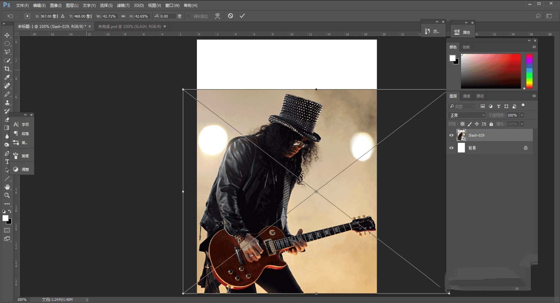Screen dimensions: 560x303
Task: Open the Paragraph panel icon
Action: pyautogui.click(x=16, y=133)
